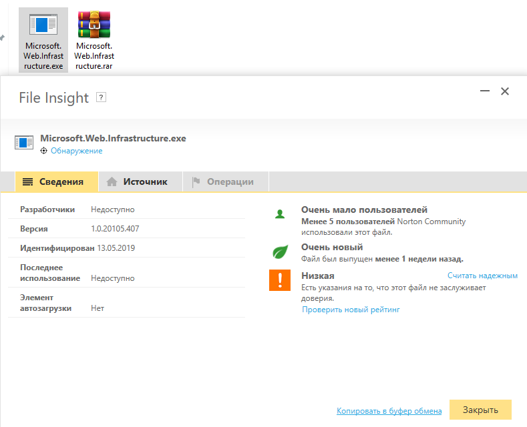Click the green leaf new-file icon
Viewport: 527px width, 427px height.
click(x=280, y=252)
